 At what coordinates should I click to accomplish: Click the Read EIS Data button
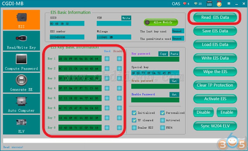coord(215,17)
